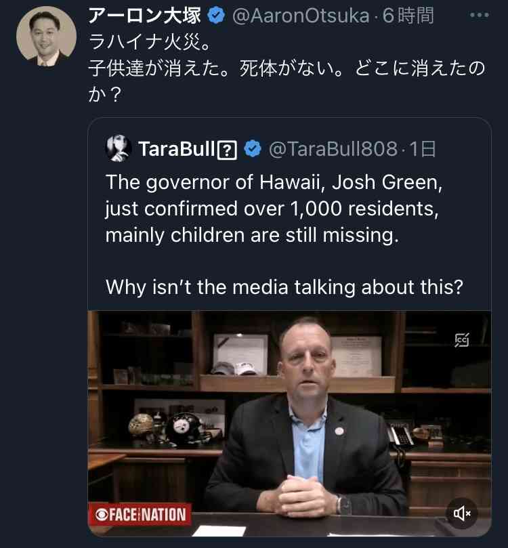
Task: Click the 6時間 timestamp
Action: pyautogui.click(x=408, y=16)
